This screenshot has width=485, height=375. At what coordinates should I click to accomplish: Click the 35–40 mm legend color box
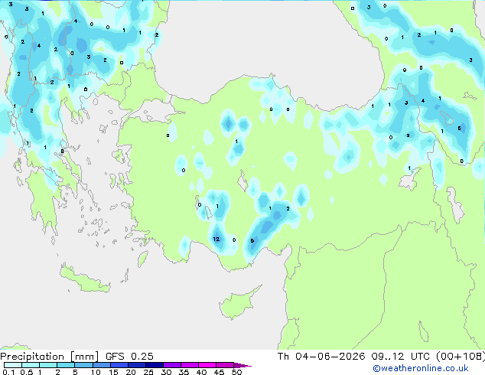[x=189, y=365]
